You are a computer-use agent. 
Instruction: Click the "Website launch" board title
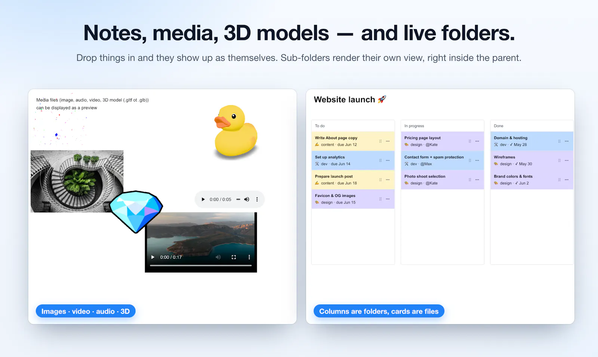[x=350, y=100]
